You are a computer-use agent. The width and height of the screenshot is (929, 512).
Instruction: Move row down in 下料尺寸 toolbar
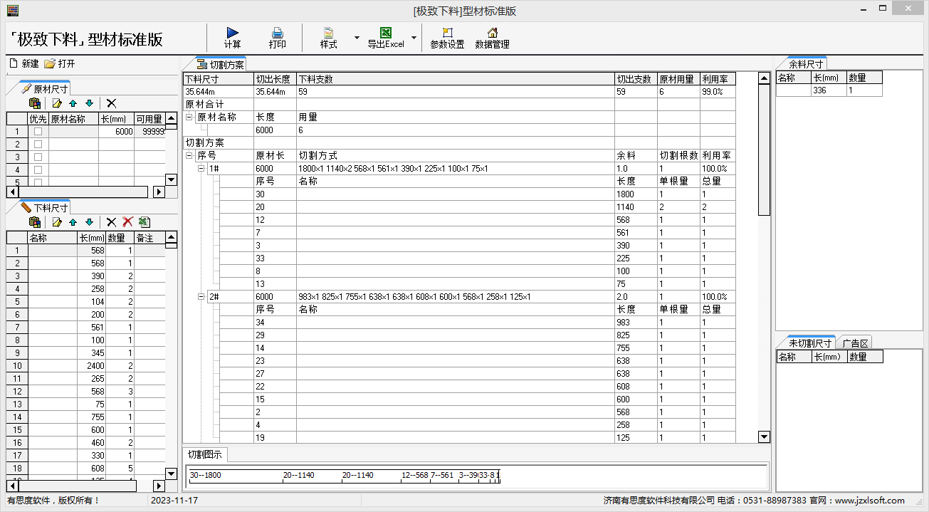(89, 222)
